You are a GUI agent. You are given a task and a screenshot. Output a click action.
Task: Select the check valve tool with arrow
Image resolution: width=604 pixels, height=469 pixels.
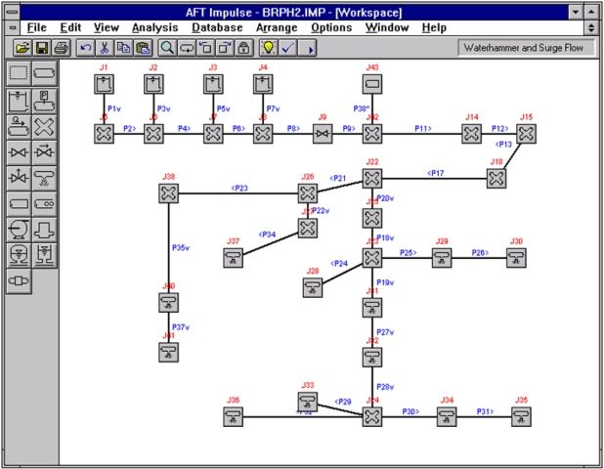point(44,152)
